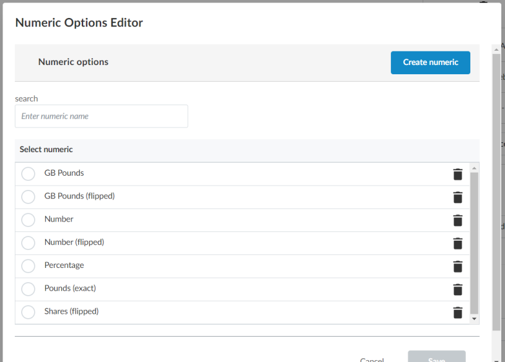Delete the GB Pounds numeric option

pos(457,174)
